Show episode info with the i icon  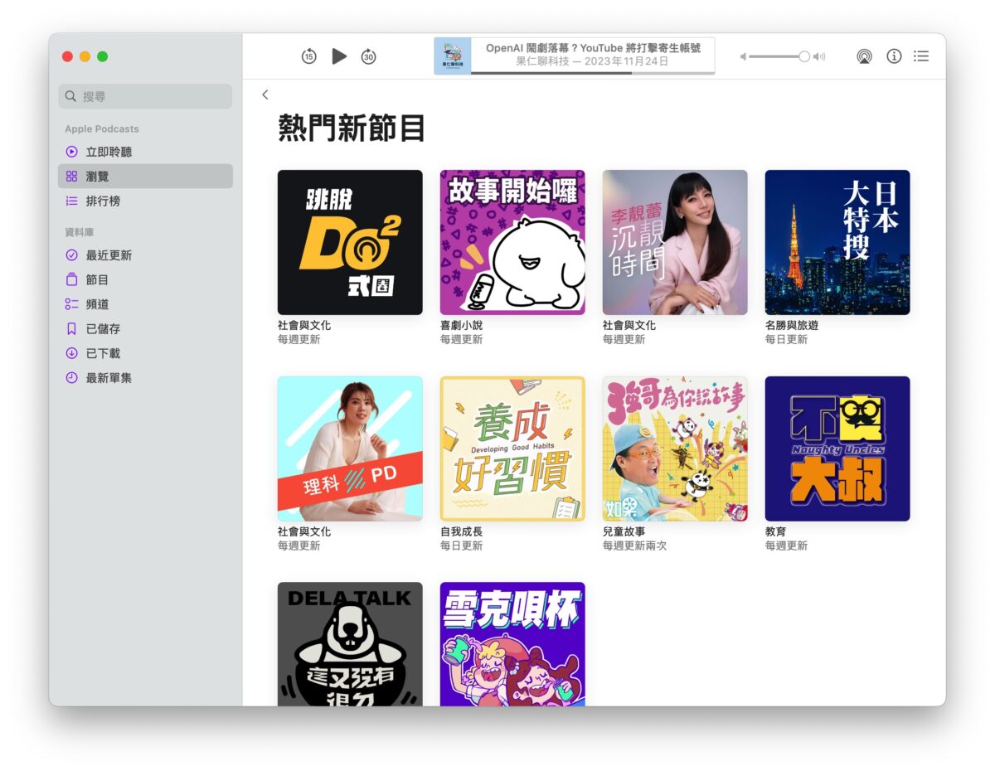pos(894,56)
